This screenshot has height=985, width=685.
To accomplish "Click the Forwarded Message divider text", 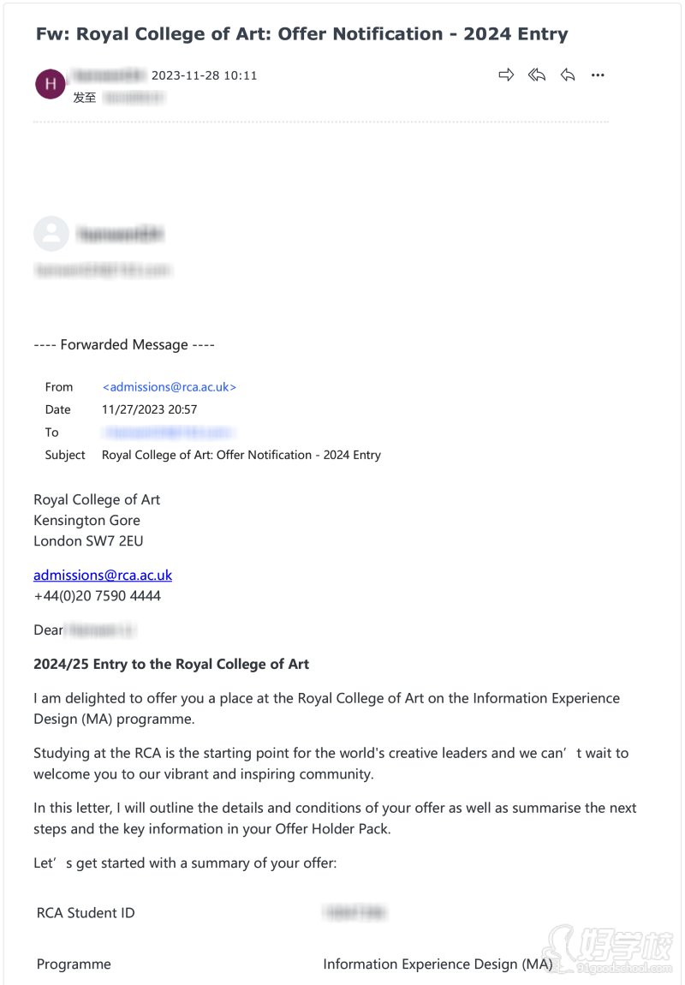I will point(124,345).
